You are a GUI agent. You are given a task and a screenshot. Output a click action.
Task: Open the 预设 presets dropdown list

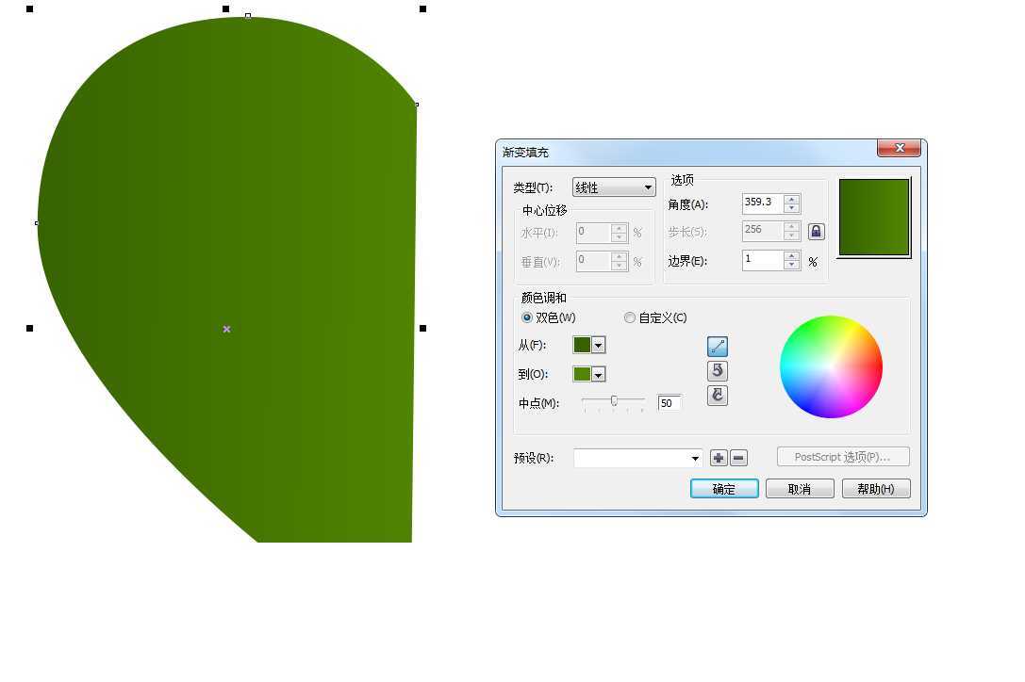coord(638,458)
